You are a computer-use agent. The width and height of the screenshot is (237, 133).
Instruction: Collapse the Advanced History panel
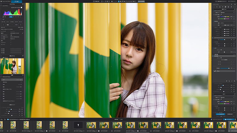[x=1, y=77]
